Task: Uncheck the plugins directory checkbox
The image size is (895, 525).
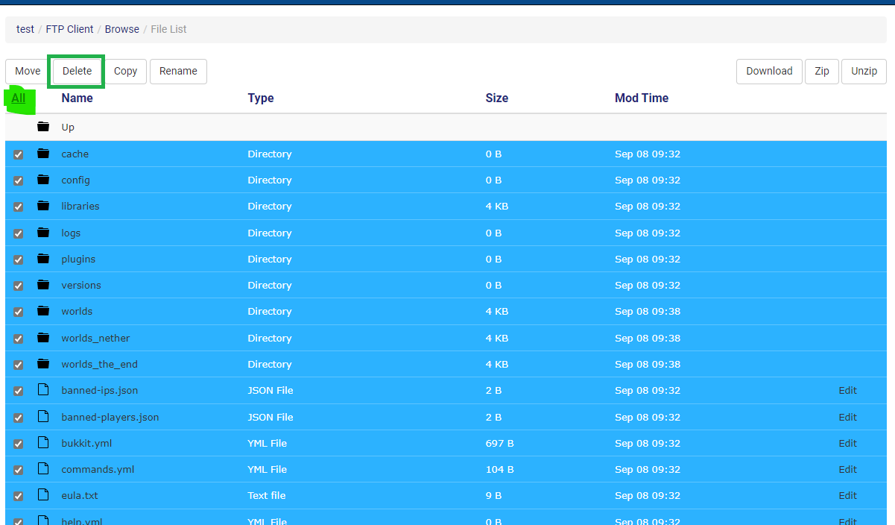Action: coord(19,260)
